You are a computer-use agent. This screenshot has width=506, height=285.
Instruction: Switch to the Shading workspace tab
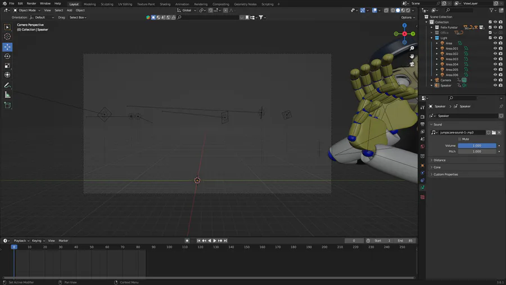tap(165, 4)
